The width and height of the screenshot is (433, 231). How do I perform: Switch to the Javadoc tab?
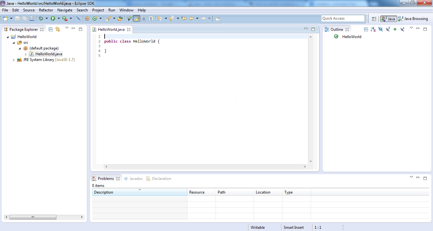click(x=134, y=179)
